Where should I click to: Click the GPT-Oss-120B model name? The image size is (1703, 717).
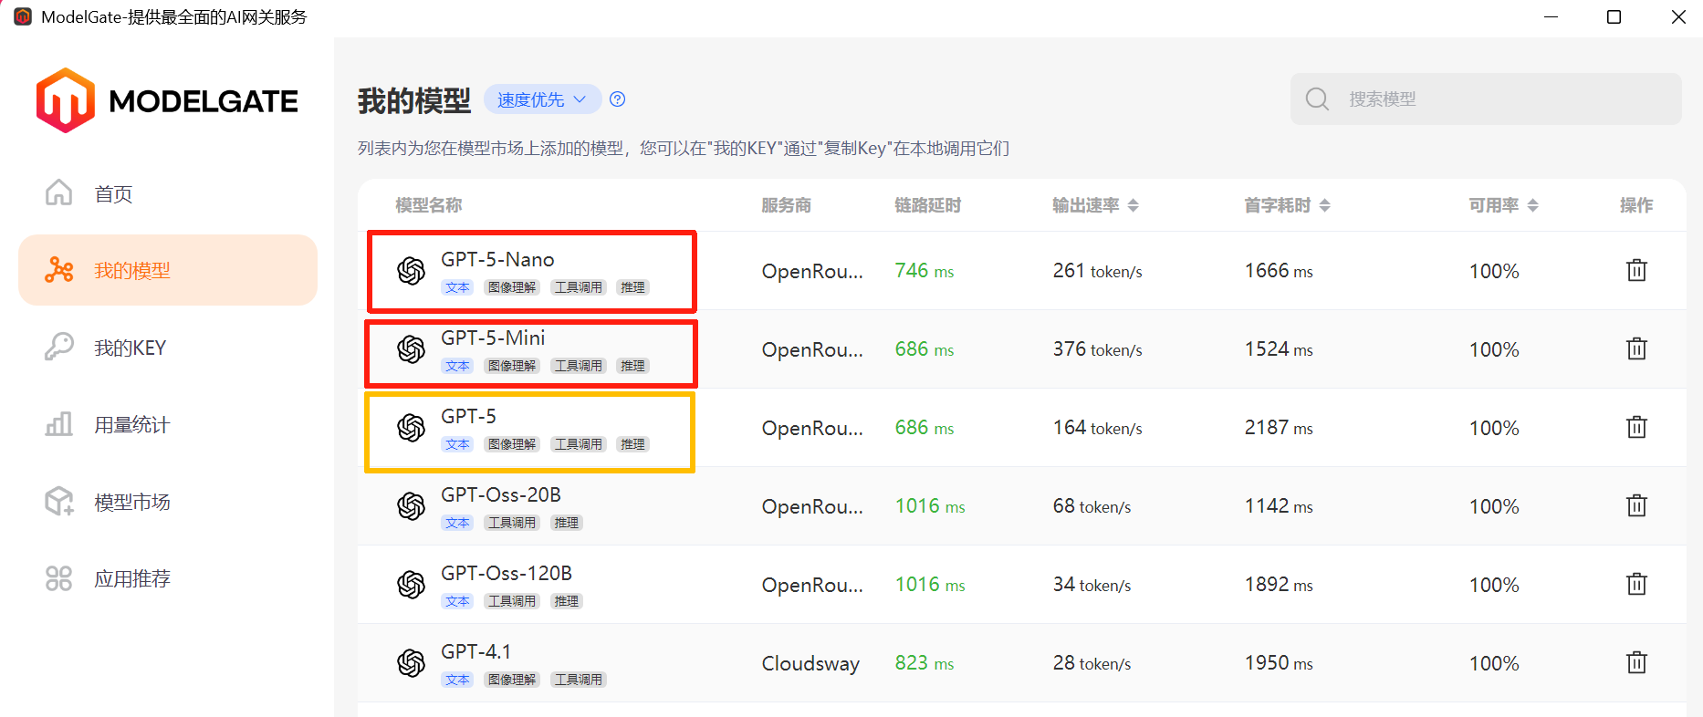[x=507, y=573]
